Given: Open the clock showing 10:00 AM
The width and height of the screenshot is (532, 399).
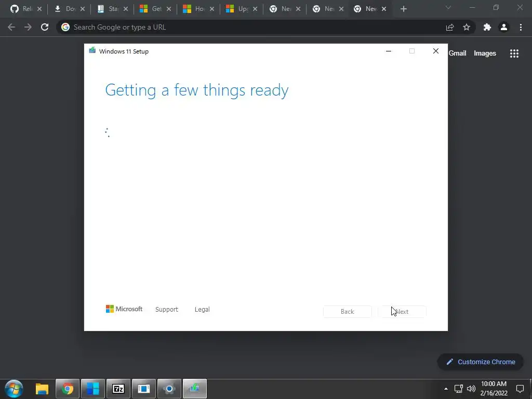Looking at the screenshot, I should (x=494, y=389).
